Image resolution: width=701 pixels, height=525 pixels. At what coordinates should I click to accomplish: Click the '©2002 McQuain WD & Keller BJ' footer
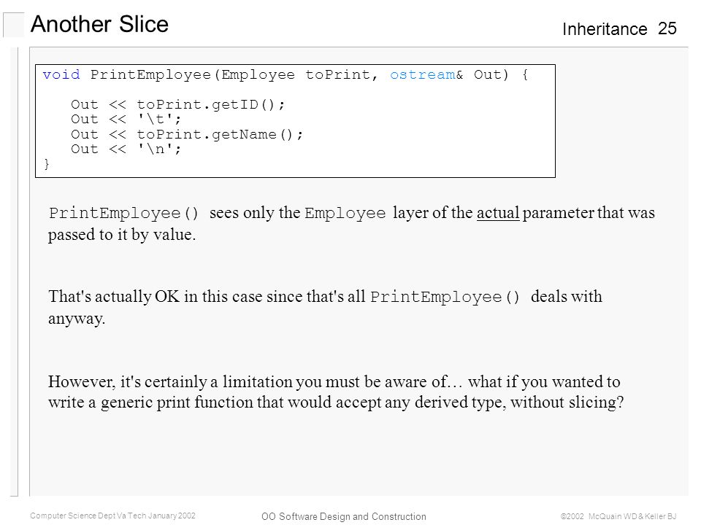(x=618, y=516)
